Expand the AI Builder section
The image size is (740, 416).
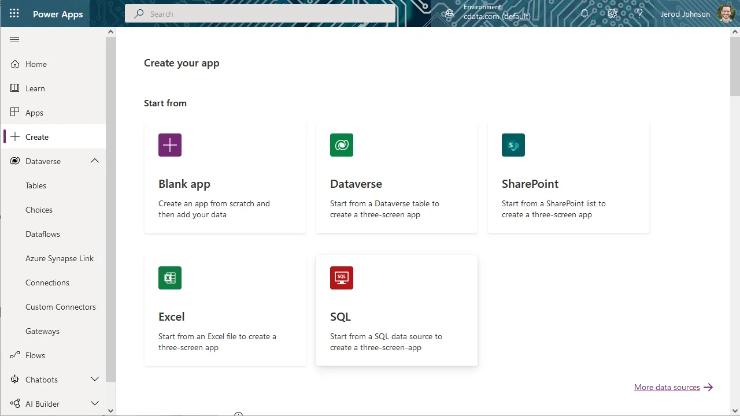[x=94, y=403]
